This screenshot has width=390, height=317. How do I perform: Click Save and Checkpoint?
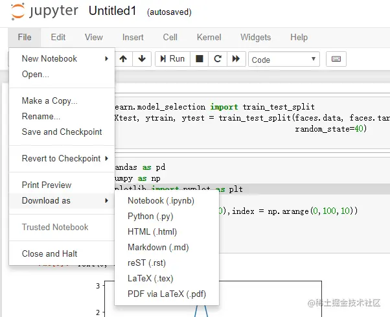tap(62, 132)
